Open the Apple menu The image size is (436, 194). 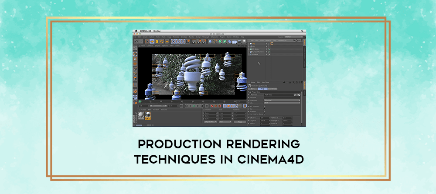[x=136, y=31]
